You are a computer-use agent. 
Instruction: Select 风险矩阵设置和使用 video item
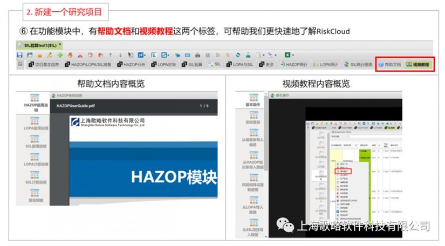[x=252, y=182]
